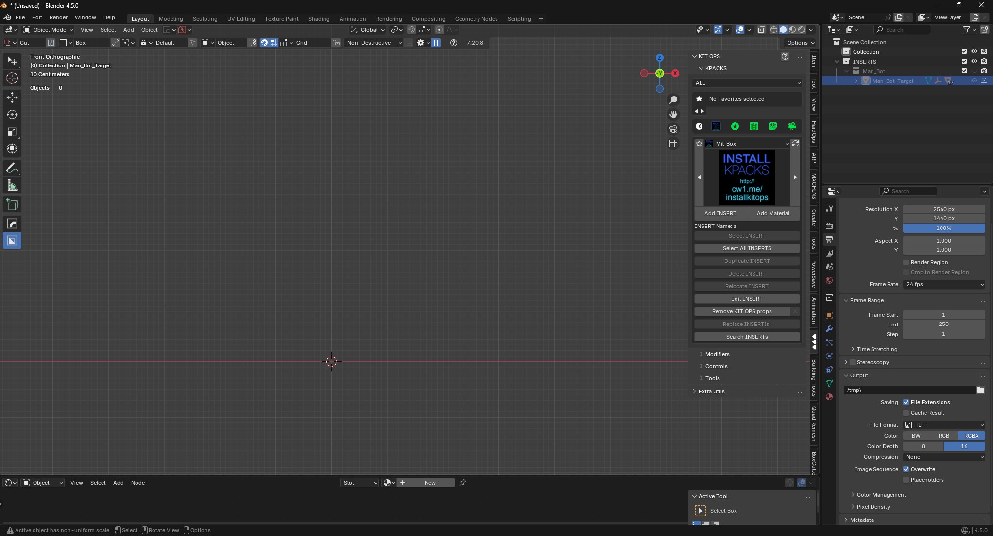
Task: Enable Cache Result checkbox
Action: point(906,413)
